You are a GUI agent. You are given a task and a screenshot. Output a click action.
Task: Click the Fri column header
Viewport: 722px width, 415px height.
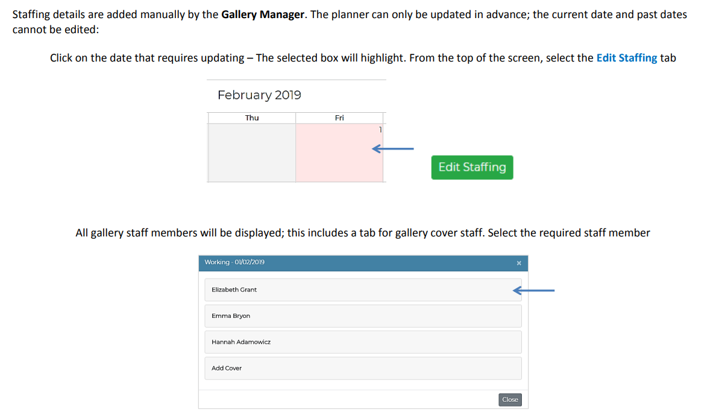pyautogui.click(x=339, y=118)
